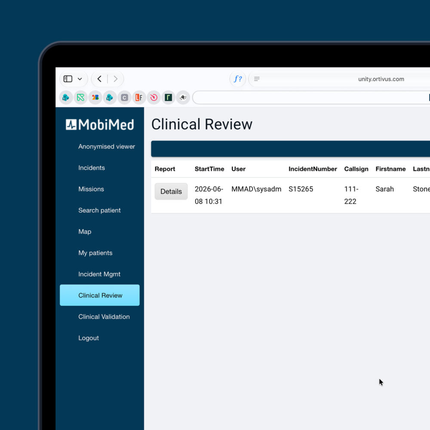Click the callsign 111-222 cell
This screenshot has width=430, height=430.
pos(351,195)
